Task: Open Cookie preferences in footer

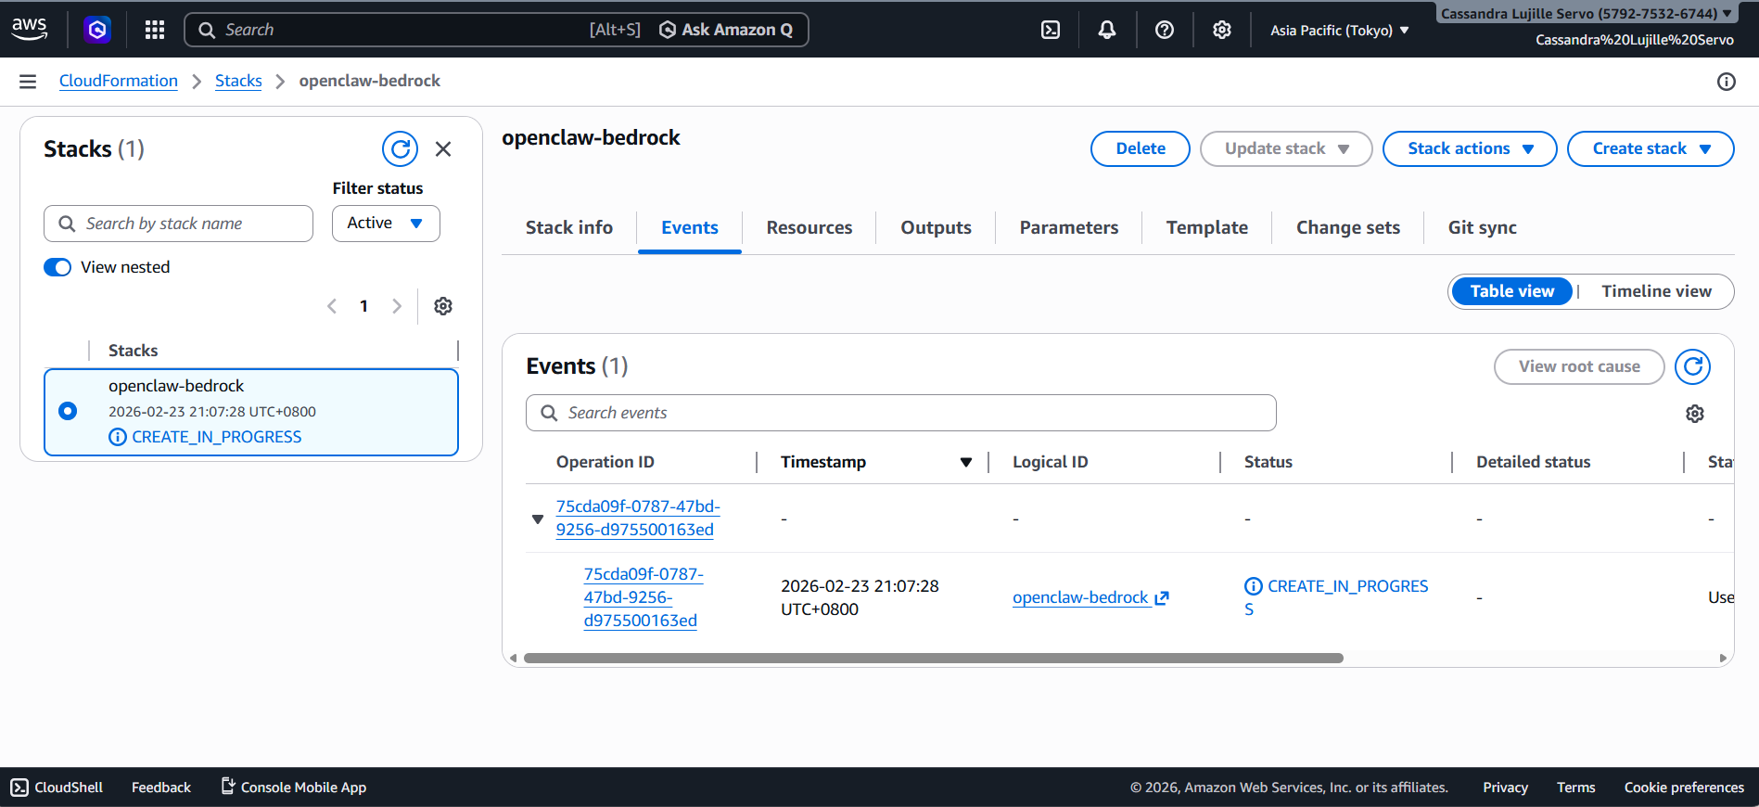Action: [x=1684, y=788]
